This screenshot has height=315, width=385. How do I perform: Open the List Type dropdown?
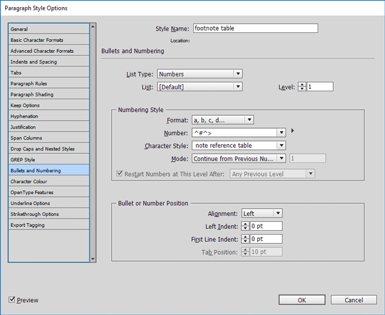pyautogui.click(x=200, y=74)
